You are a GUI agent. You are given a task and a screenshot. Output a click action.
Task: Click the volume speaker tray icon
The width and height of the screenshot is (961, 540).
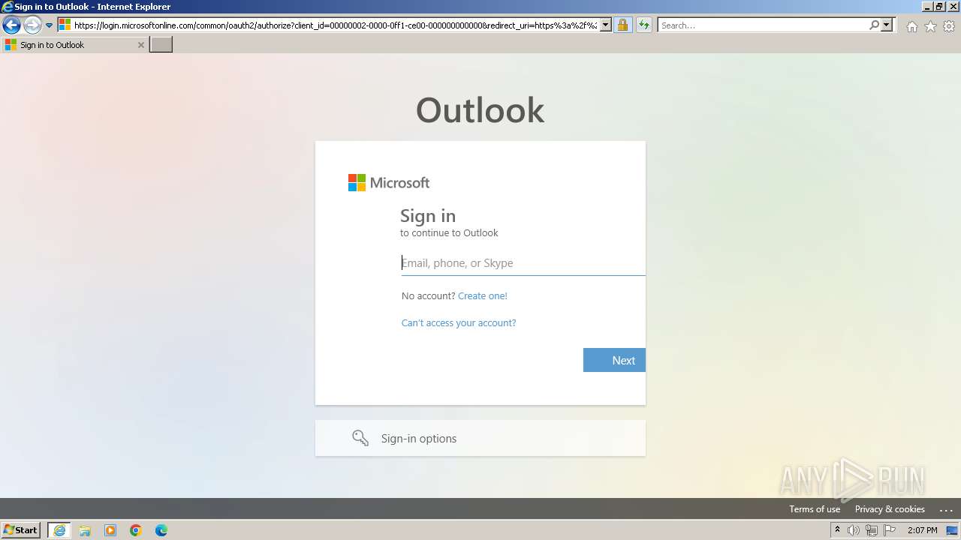pyautogui.click(x=854, y=530)
